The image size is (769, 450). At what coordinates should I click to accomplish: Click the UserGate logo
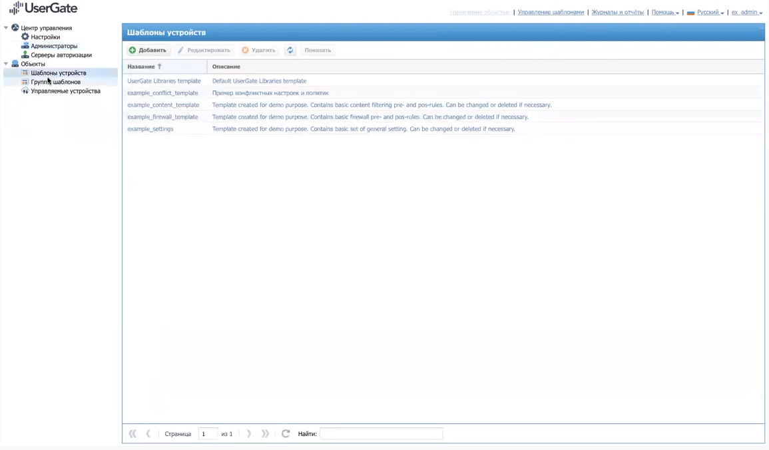coord(43,8)
